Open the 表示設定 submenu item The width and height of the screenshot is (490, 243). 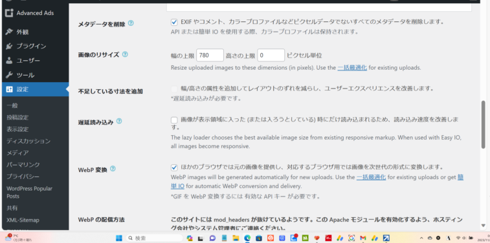click(17, 129)
